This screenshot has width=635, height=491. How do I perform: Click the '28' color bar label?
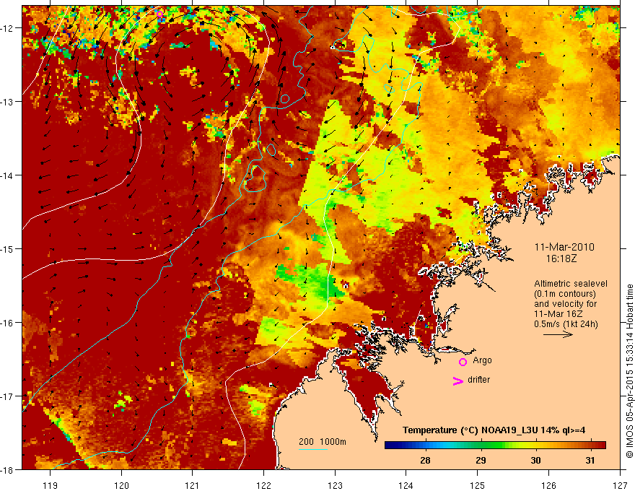click(425, 460)
